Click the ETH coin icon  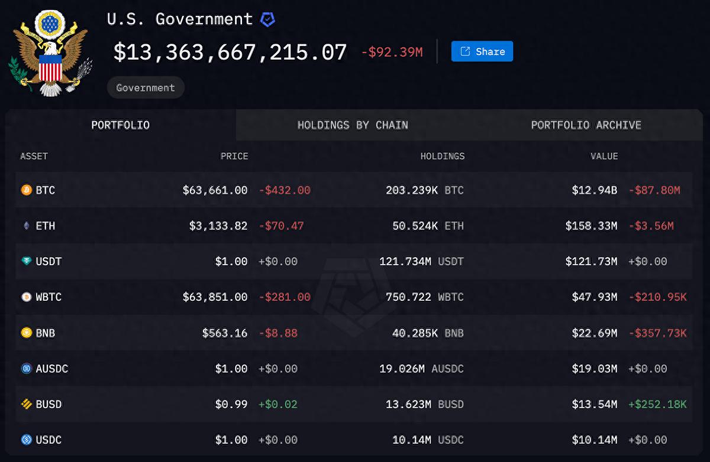tap(26, 226)
